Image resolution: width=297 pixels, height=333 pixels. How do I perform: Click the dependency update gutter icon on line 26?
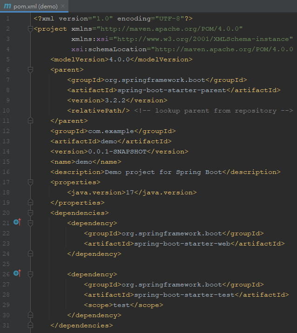click(x=17, y=273)
